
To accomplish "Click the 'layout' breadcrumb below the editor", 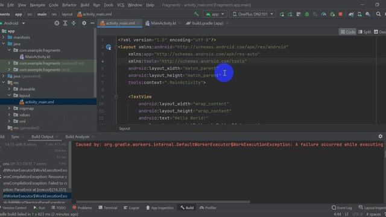I will [x=125, y=128].
